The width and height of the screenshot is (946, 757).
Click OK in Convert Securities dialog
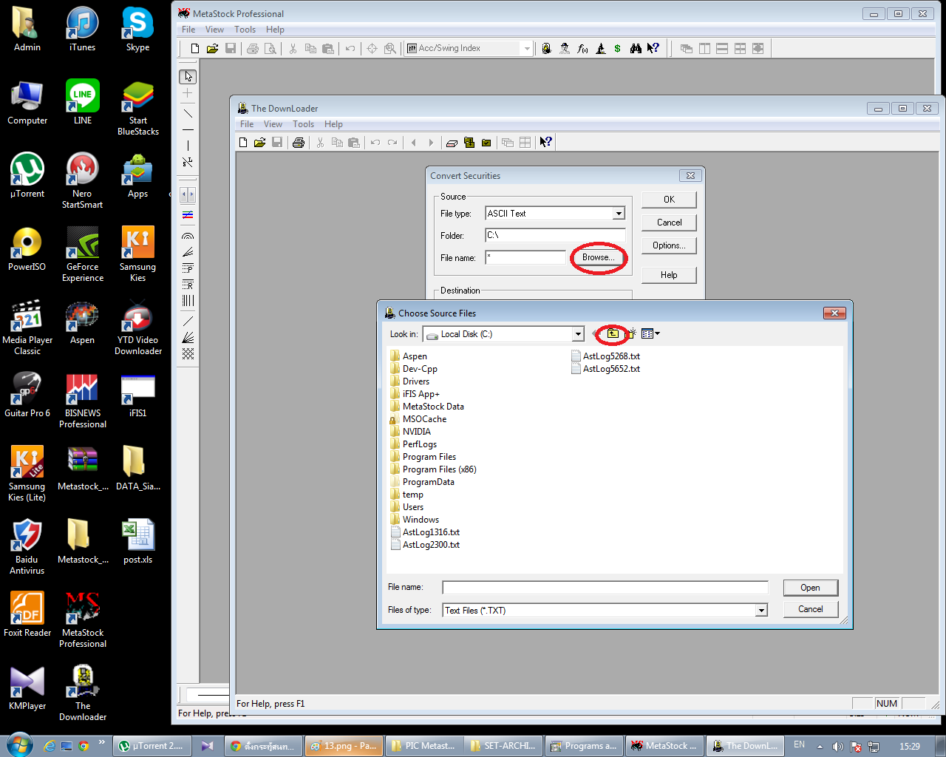click(x=669, y=200)
